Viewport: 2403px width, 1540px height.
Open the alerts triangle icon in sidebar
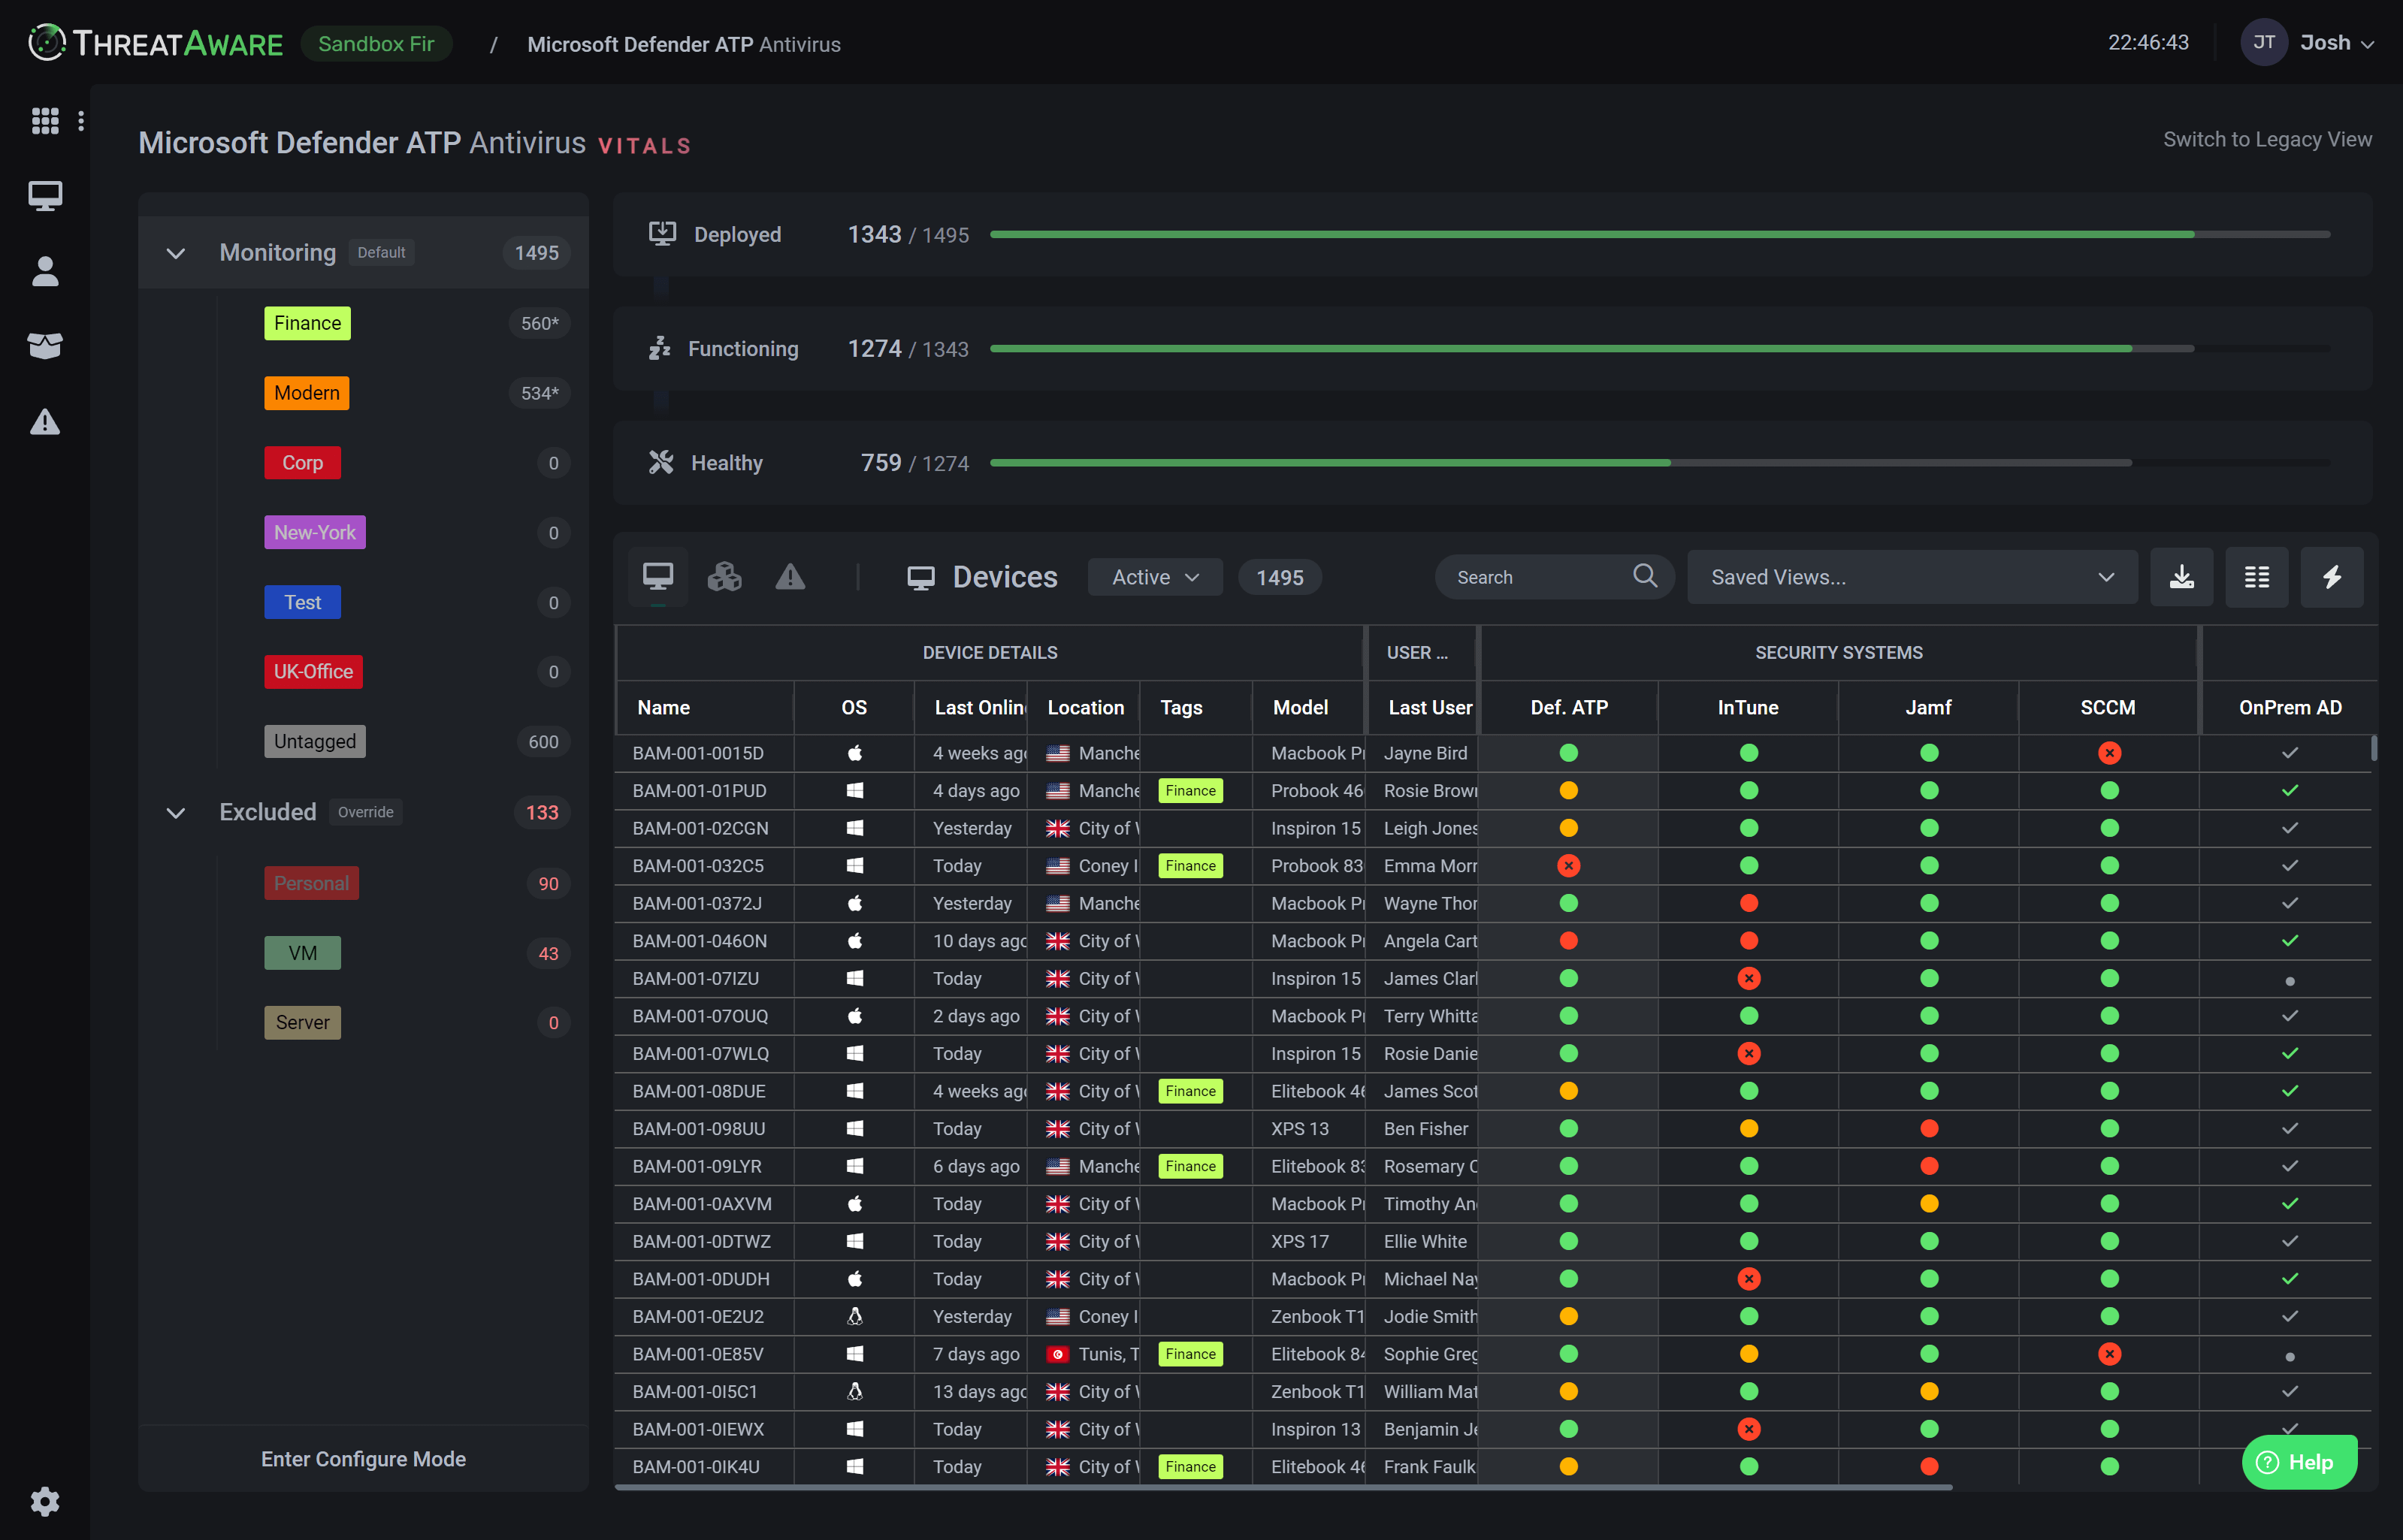[x=45, y=421]
